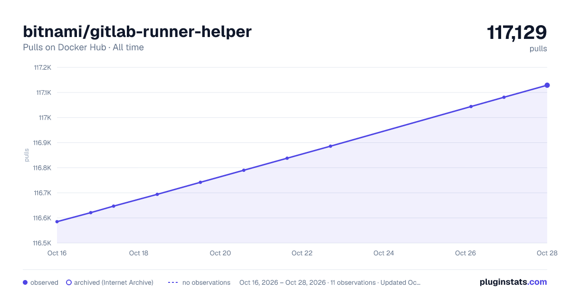Click the Oct 26 x-axis label
Image resolution: width=570 pixels, height=299 pixels.
465,253
